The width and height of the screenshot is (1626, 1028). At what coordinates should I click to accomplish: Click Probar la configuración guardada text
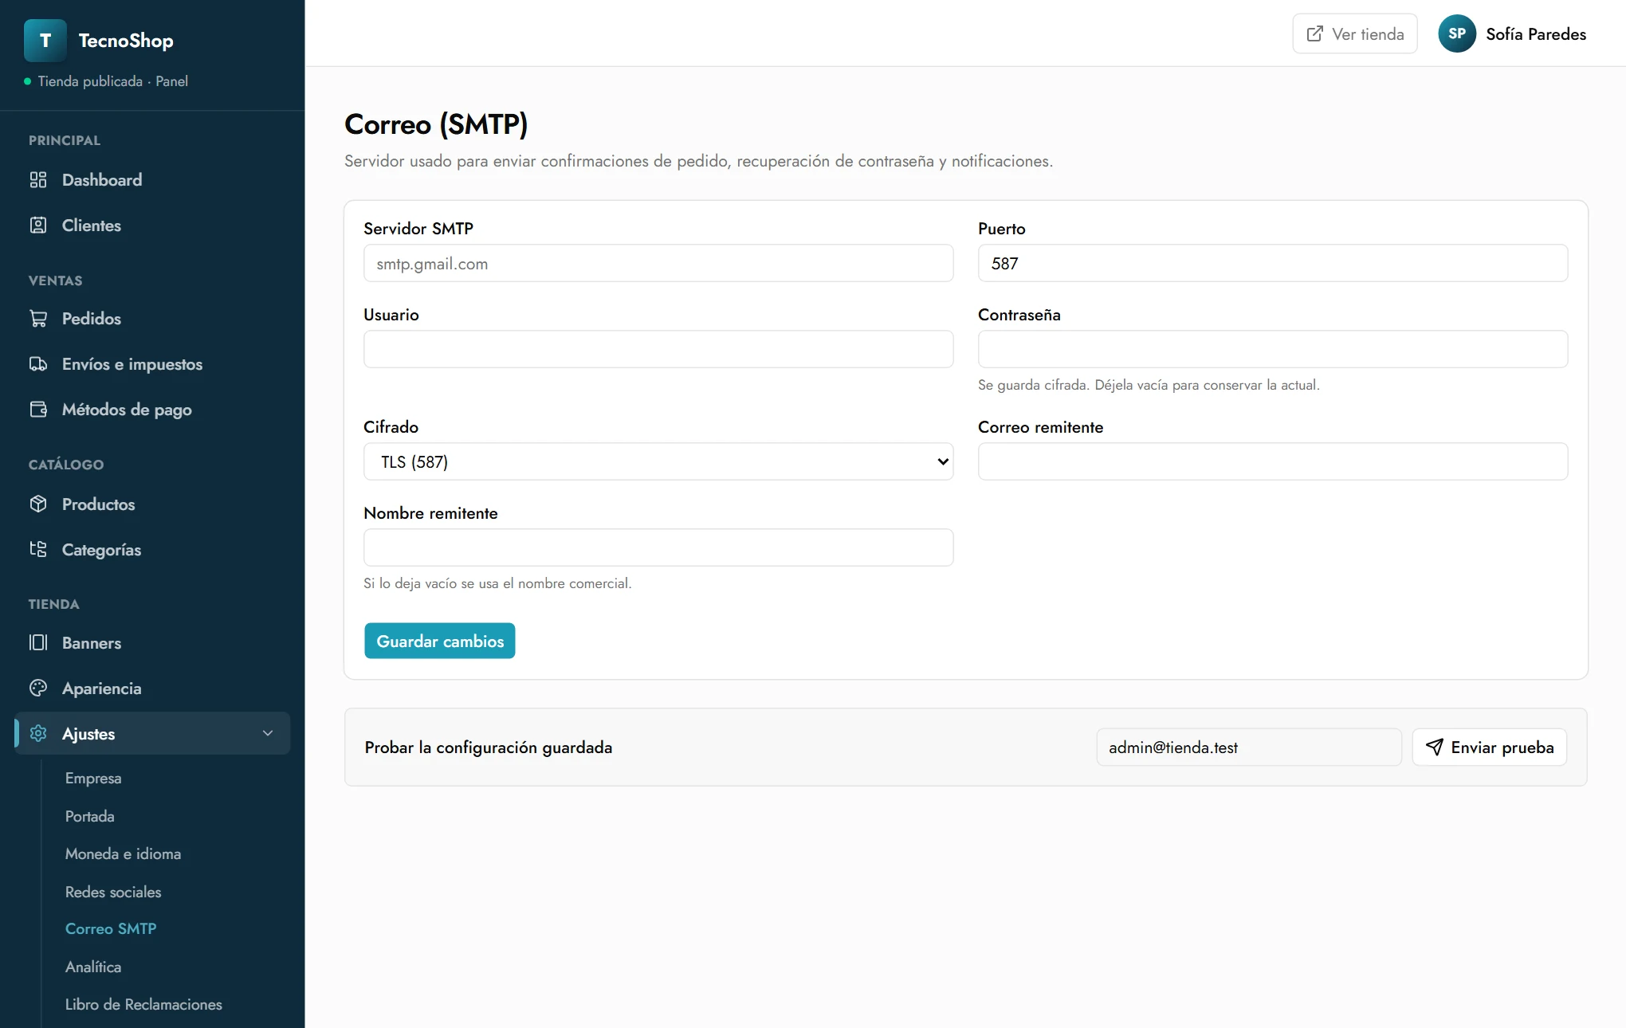489,747
